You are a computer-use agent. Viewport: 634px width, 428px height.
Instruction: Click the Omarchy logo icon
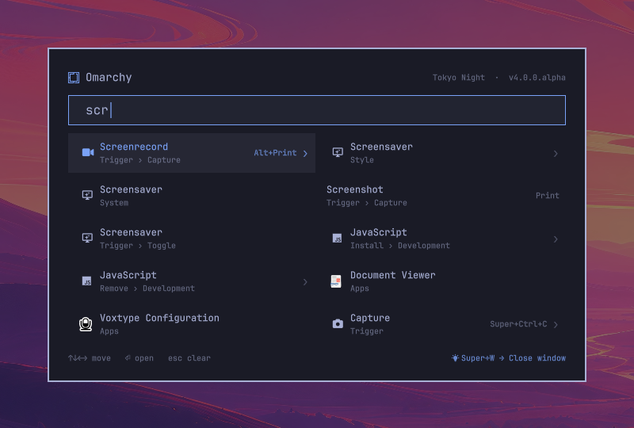(74, 77)
